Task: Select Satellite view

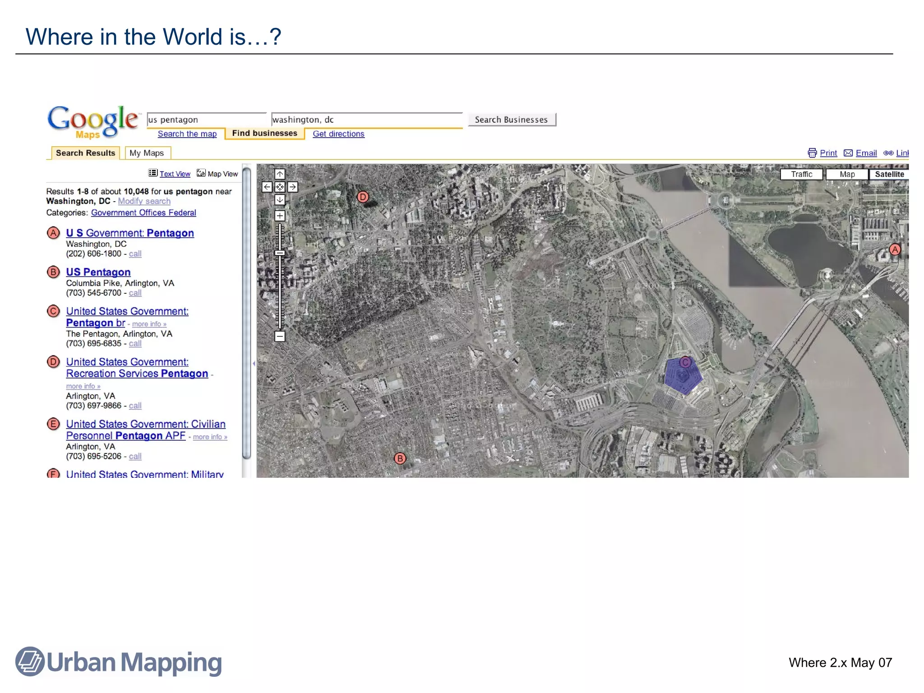Action: click(889, 175)
